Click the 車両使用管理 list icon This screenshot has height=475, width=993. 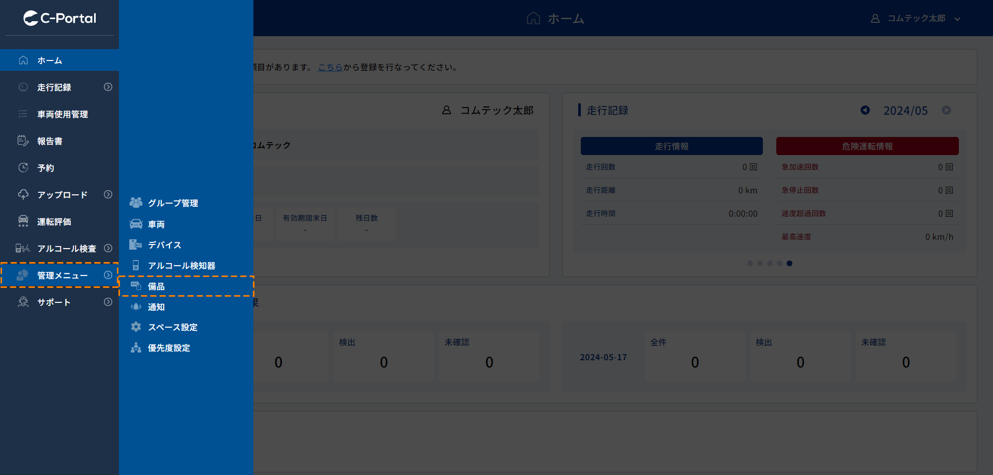pos(23,114)
